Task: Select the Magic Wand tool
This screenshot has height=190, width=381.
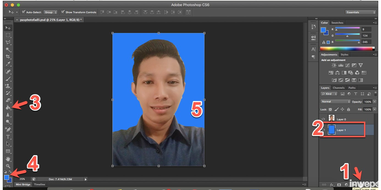Action: pos(8,49)
